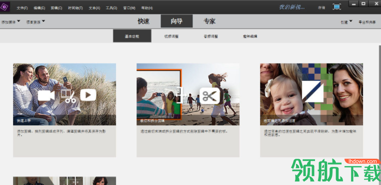The height and width of the screenshot is (185, 381).
Task: Click the 存储 save button
Action: coord(321,8)
